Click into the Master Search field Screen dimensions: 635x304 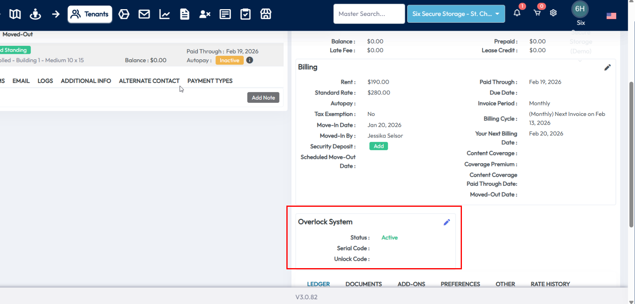click(369, 14)
